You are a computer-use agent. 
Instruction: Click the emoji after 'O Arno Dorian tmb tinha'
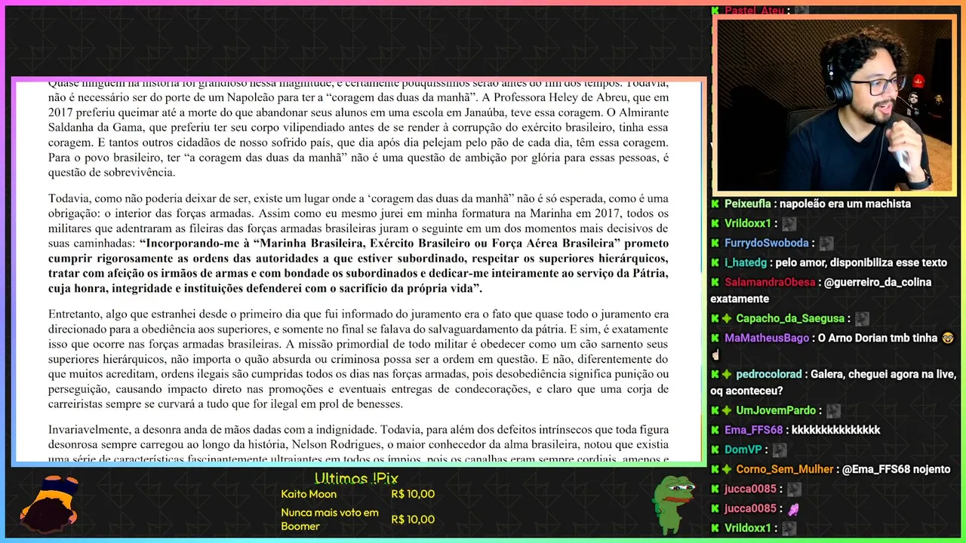tap(949, 339)
